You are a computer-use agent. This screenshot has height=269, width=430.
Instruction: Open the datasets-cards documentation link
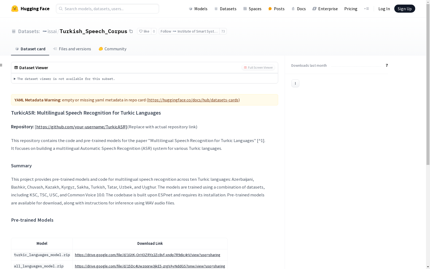193,100
